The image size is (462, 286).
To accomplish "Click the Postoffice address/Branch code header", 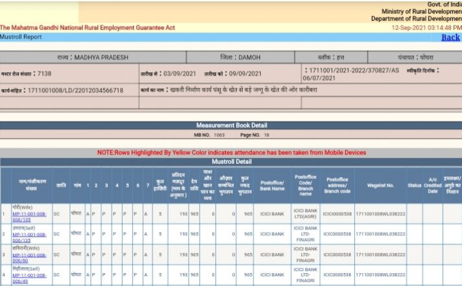I will [x=337, y=186].
